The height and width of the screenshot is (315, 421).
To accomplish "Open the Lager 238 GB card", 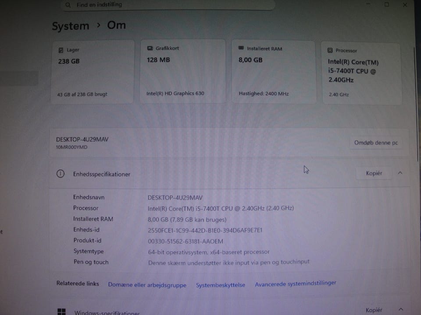I will coord(93,72).
